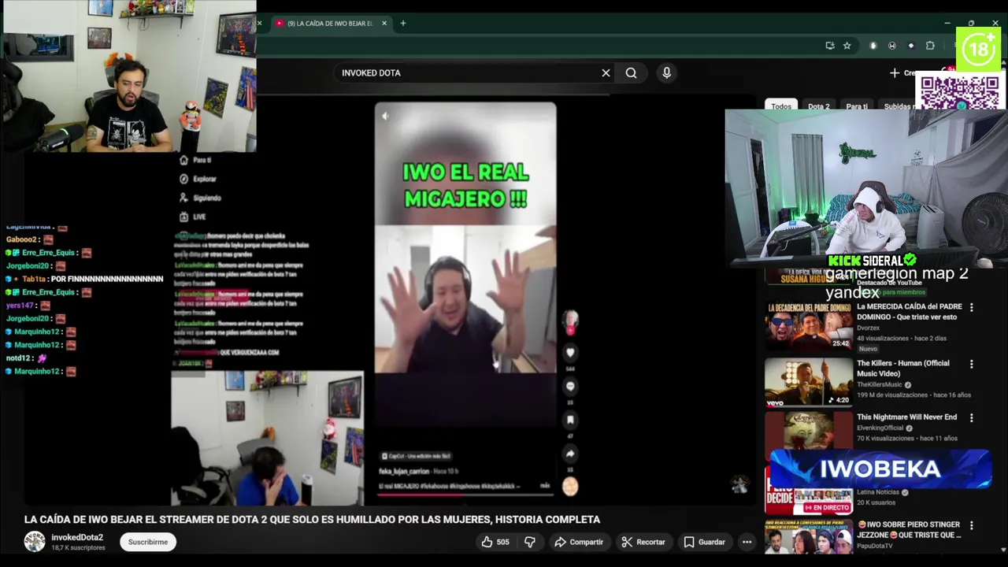Open options for This Nightmare Will Never End

(971, 417)
